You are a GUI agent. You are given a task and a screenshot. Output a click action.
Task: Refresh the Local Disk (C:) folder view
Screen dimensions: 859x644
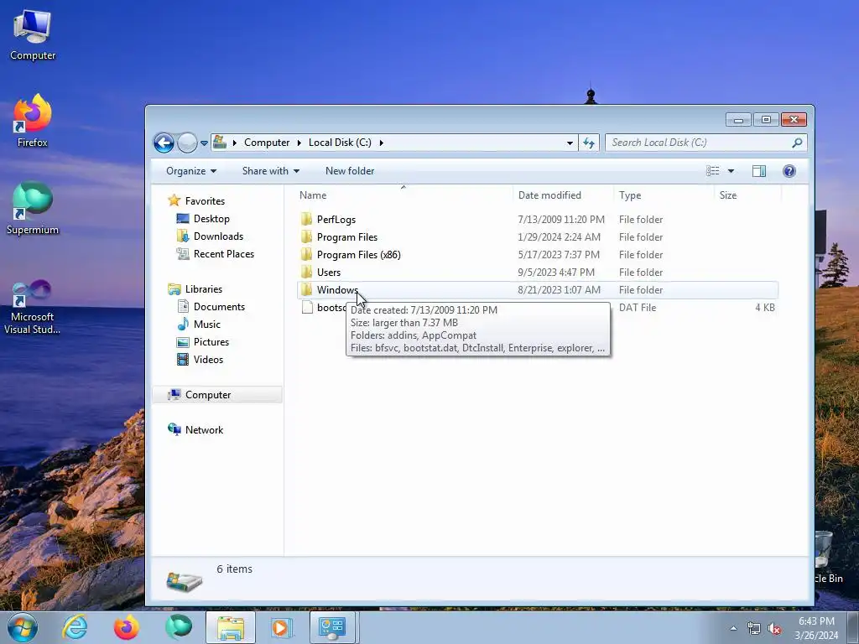coord(589,143)
